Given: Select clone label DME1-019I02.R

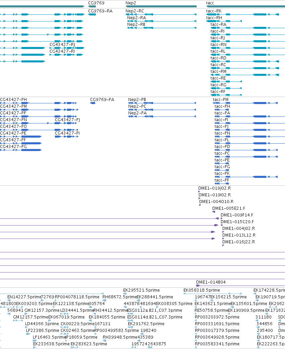Looking at the screenshot, I should pyautogui.click(x=215, y=195).
